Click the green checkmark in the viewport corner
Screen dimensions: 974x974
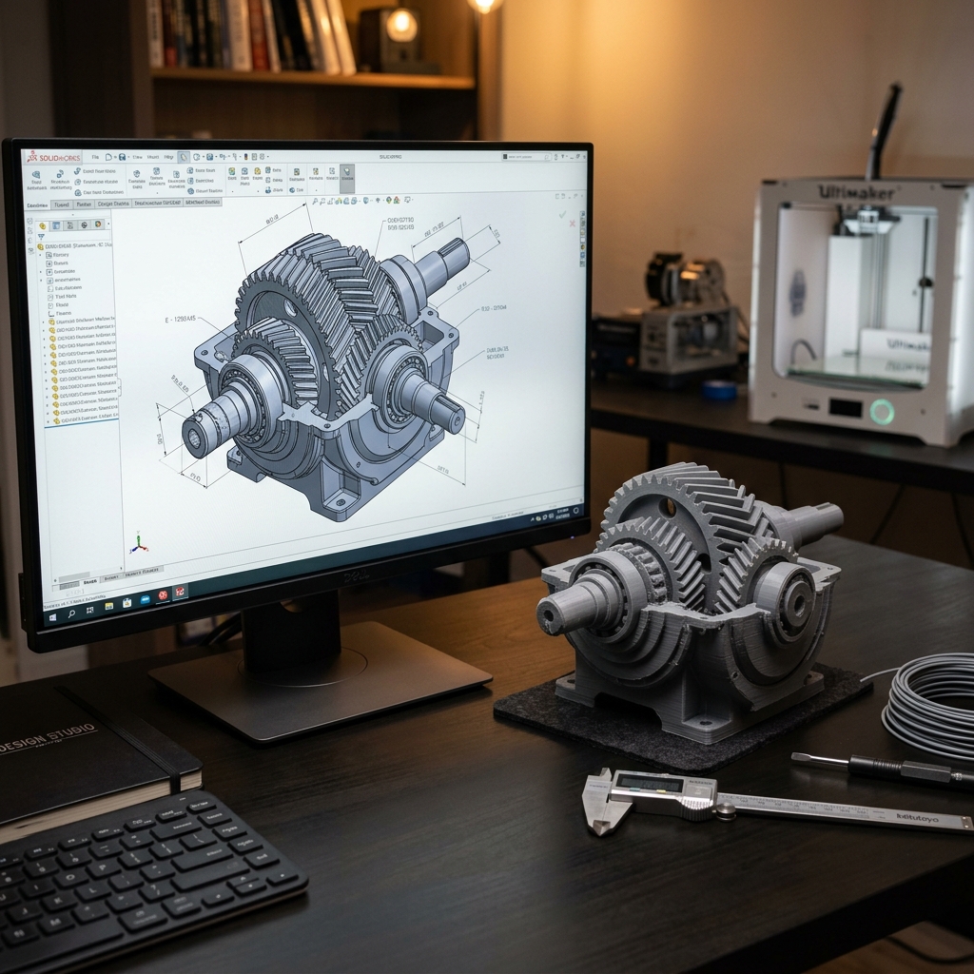[563, 214]
